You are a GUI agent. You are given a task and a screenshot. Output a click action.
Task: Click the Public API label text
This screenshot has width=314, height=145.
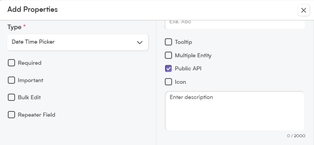pyautogui.click(x=188, y=68)
